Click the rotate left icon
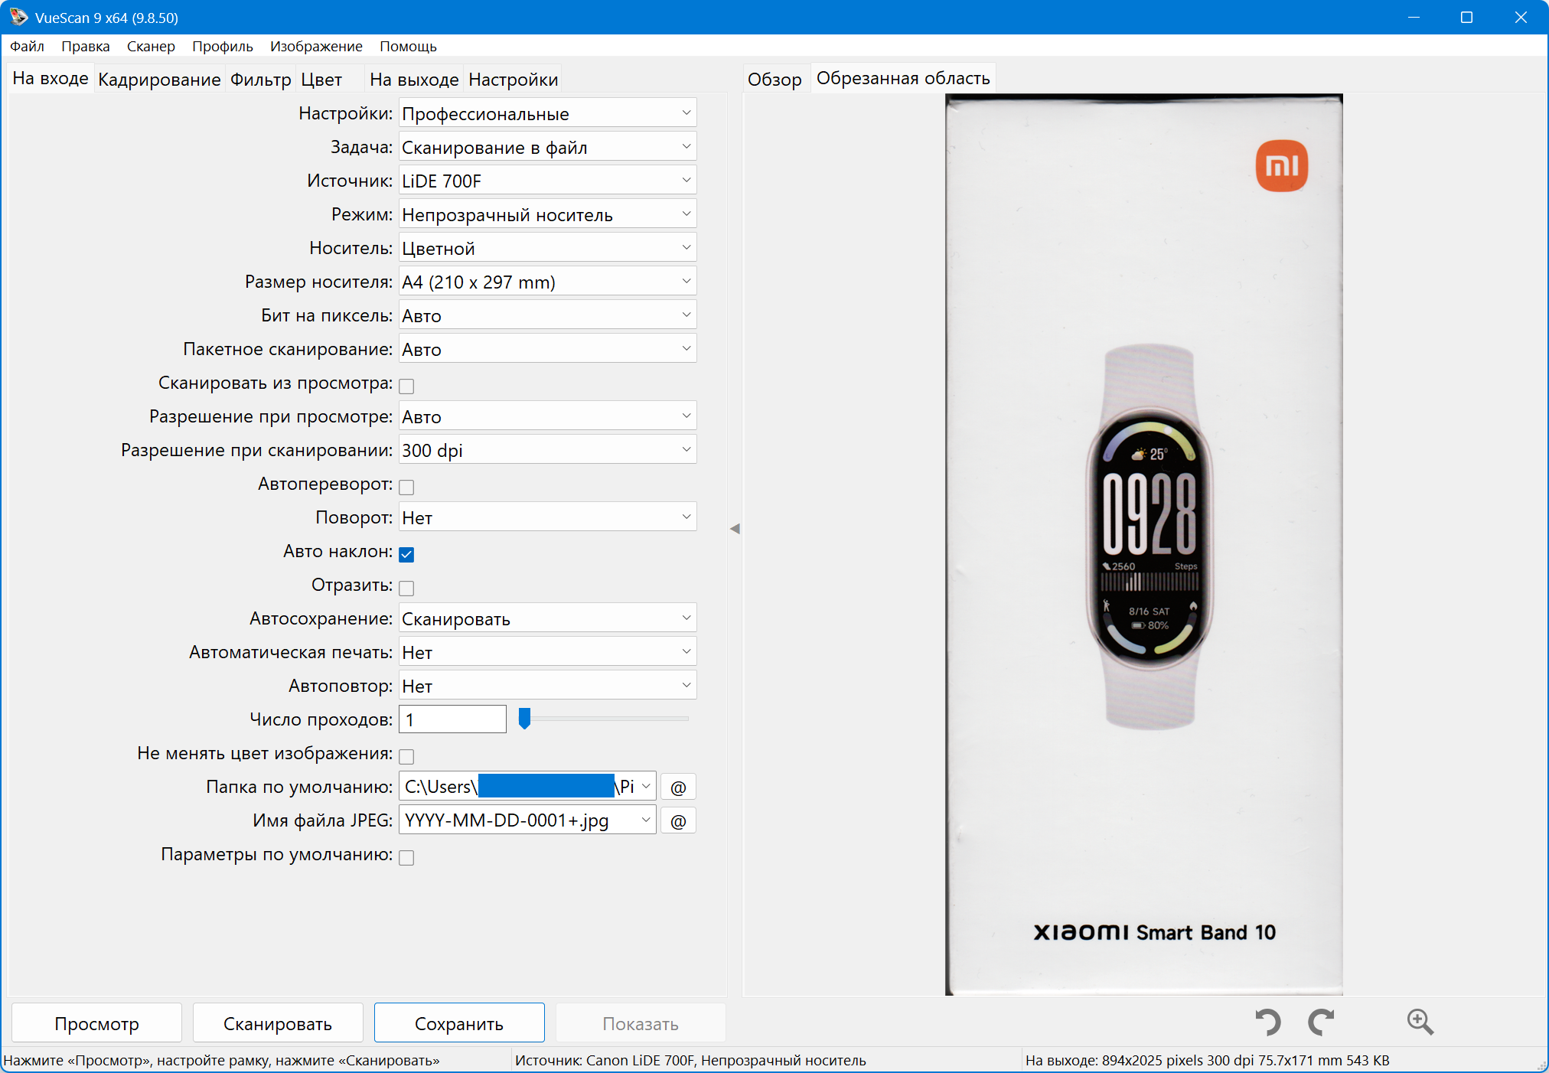Image resolution: width=1549 pixels, height=1073 pixels. click(x=1268, y=1022)
